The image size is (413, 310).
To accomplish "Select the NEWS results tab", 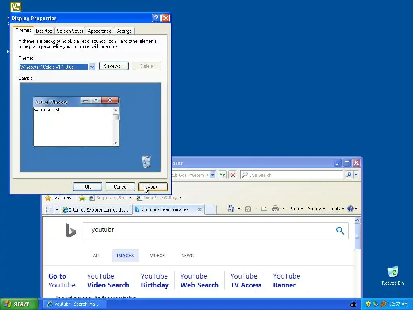I will 187,256.
